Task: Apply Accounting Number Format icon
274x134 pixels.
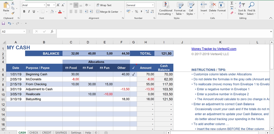Action: point(128,12)
